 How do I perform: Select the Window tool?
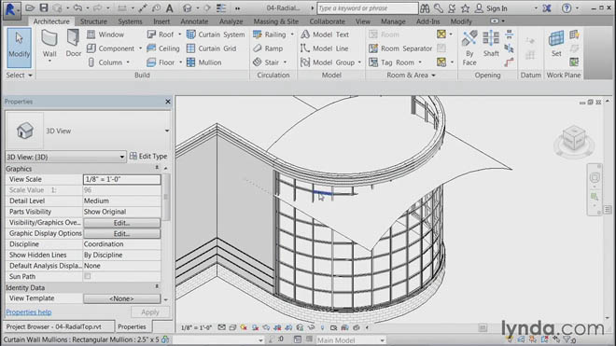coord(105,35)
